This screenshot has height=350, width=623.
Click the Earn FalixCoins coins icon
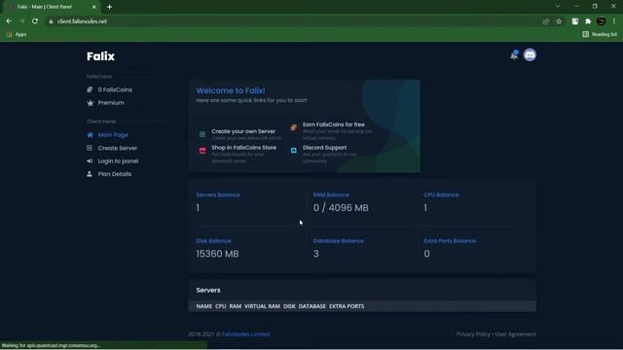(x=293, y=127)
